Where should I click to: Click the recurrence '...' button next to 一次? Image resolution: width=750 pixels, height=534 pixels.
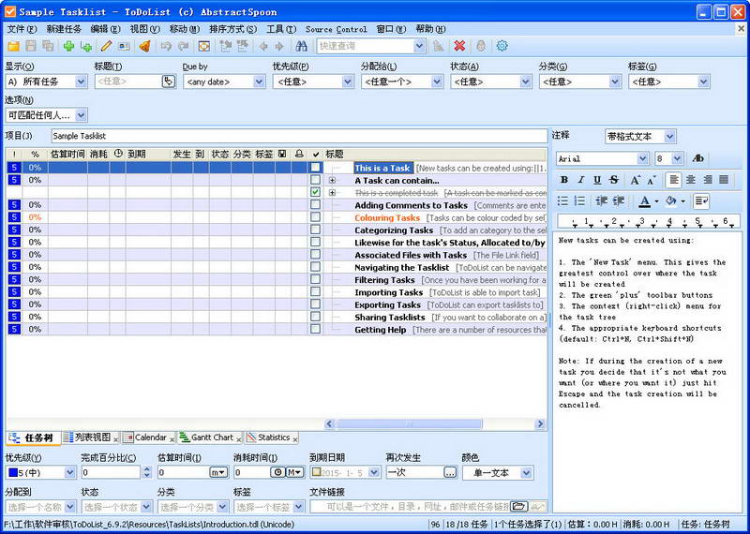coord(450,473)
